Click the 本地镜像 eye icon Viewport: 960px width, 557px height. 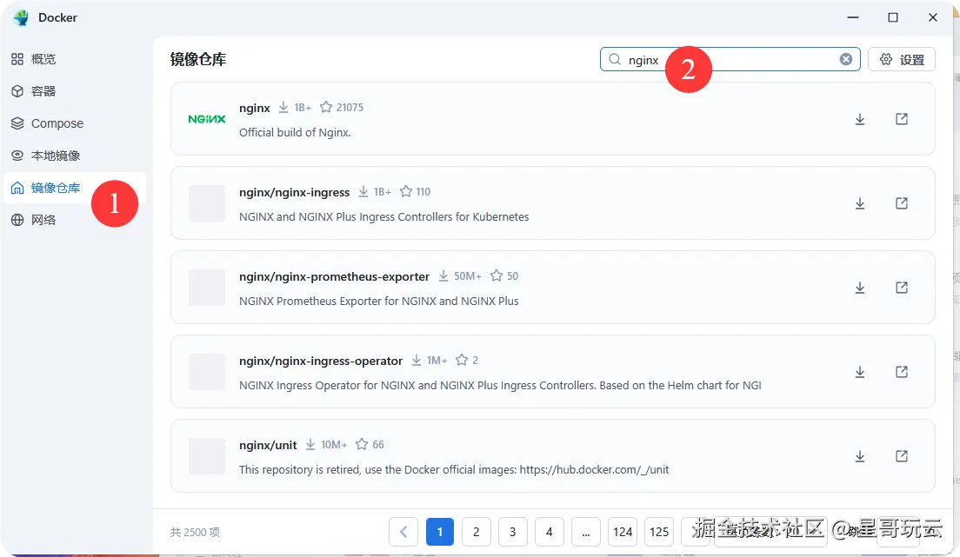point(17,156)
